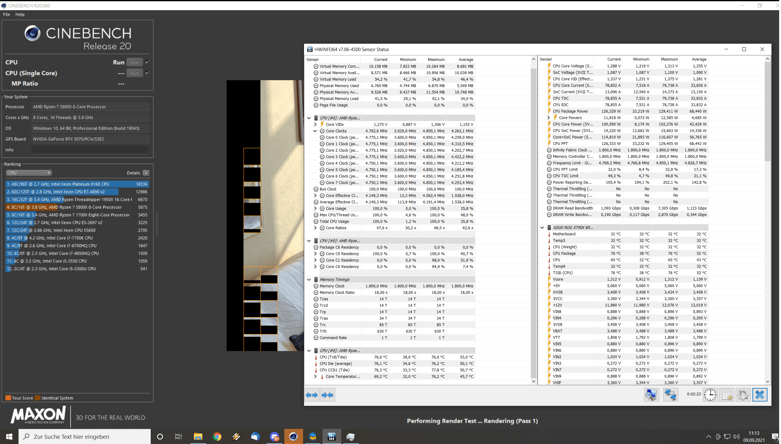
Task: Click the Cinebench logo sphere
Action: [32, 33]
